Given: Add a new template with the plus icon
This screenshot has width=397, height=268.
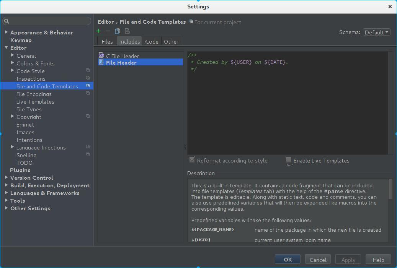Looking at the screenshot, I should click(98, 31).
